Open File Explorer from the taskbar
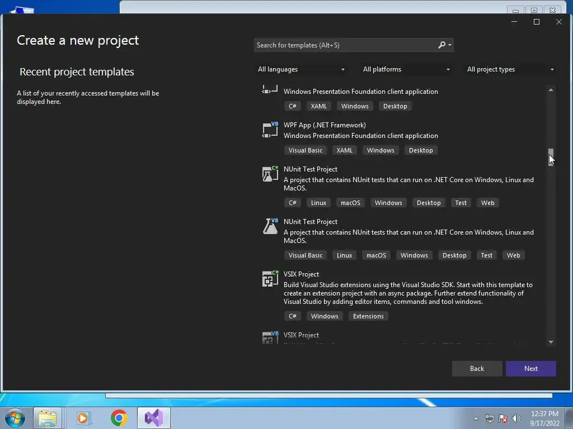Screen dimensions: 573x429 tap(48, 418)
